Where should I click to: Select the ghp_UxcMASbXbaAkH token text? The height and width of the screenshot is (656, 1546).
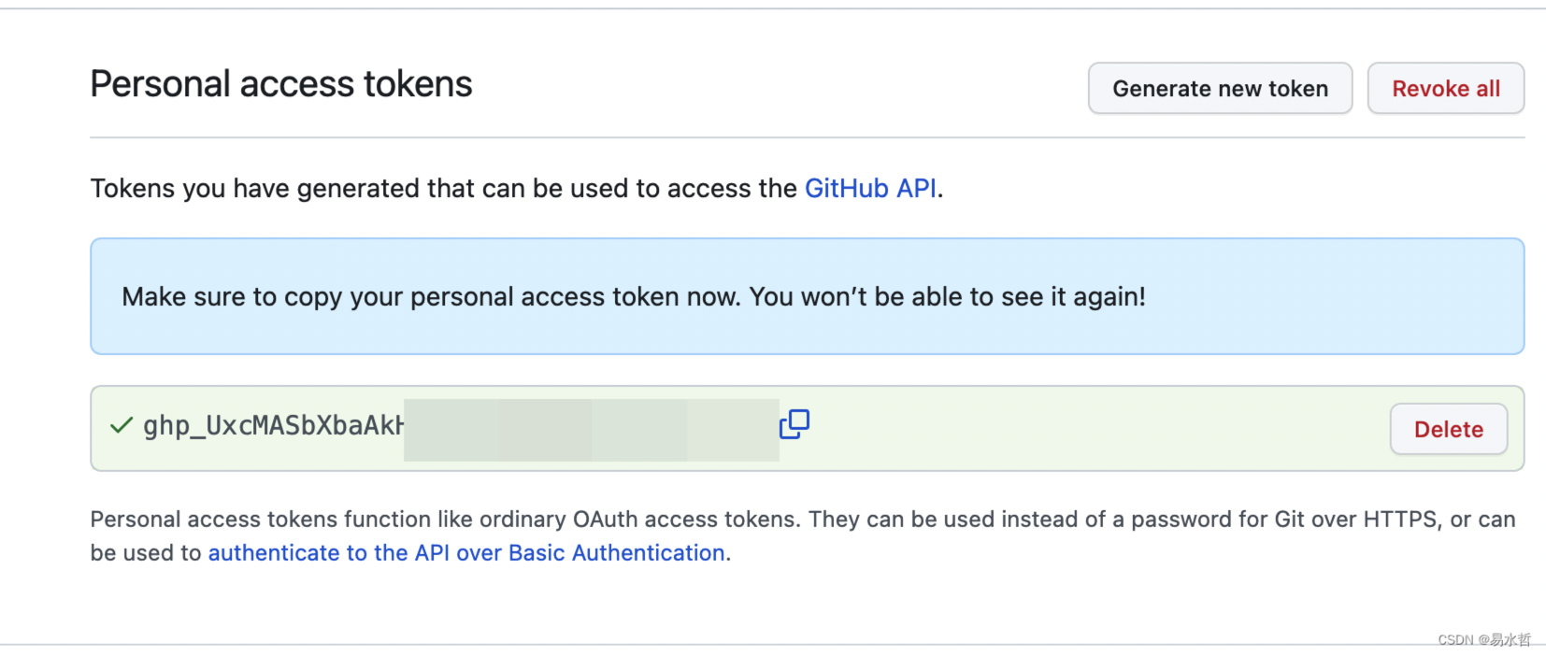tap(274, 426)
